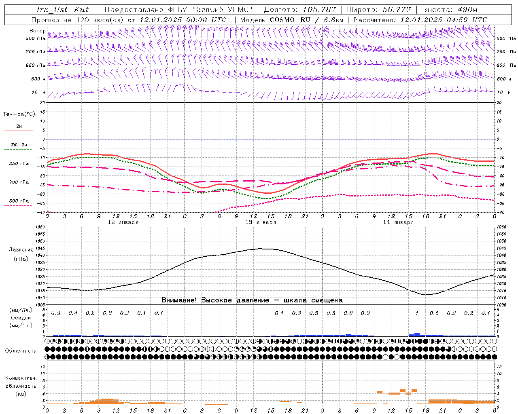Select the 'Предоставлено ФГБУ "ЗапСиб УГМС"' provider text
Screen dimensions: 518x414
tap(178, 10)
